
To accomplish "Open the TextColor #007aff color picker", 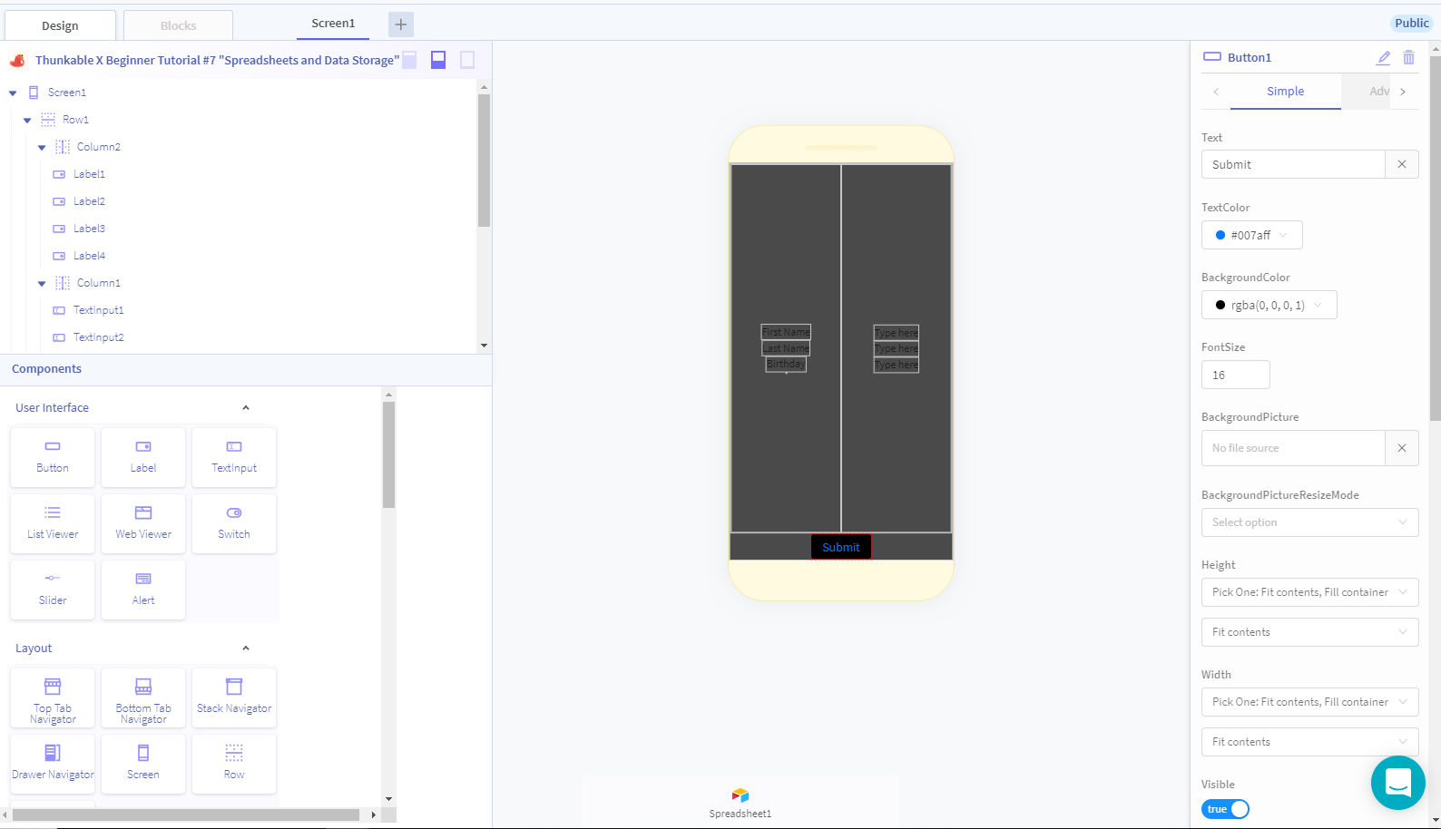I will 1251,235.
